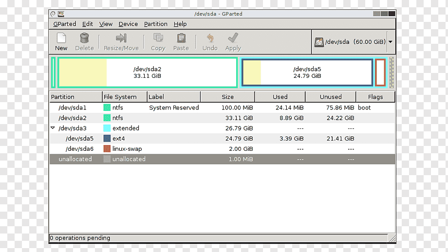Click the window menu icon in title bar

[x=53, y=14]
